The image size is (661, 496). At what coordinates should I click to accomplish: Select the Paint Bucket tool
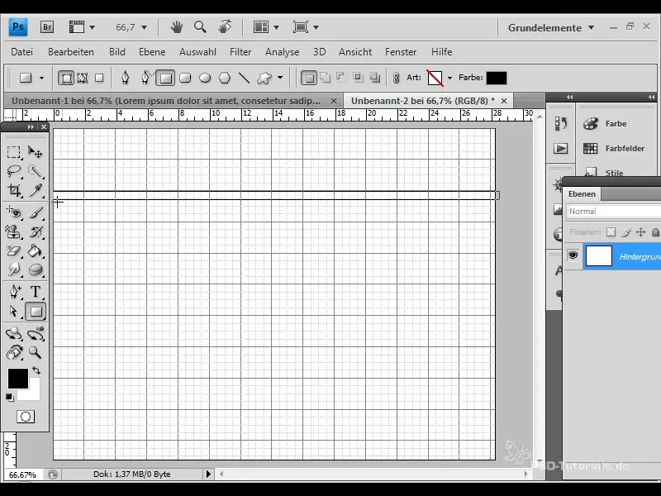click(36, 250)
